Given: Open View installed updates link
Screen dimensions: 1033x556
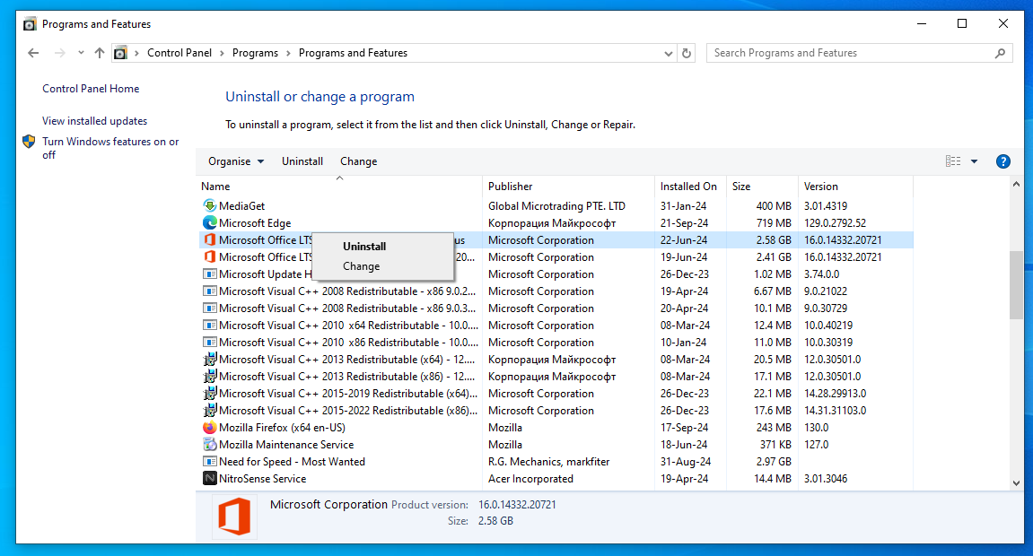Looking at the screenshot, I should click(95, 121).
